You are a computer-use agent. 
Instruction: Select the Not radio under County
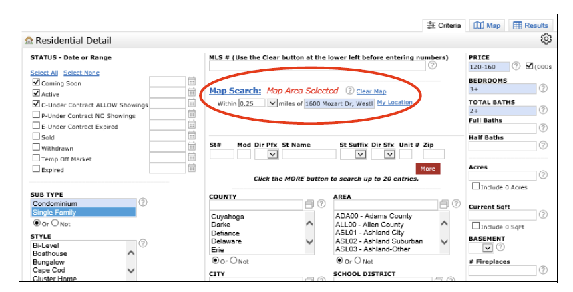(x=234, y=261)
